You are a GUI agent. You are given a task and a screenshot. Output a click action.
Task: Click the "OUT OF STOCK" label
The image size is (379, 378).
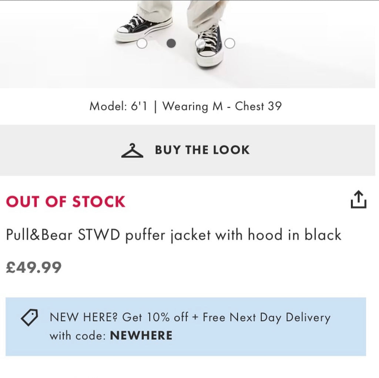(x=65, y=201)
